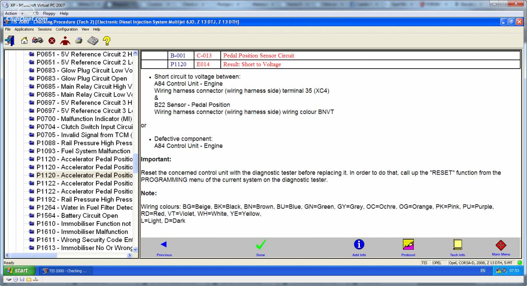Click the Virtual PC shared folder status icon

coord(29,279)
